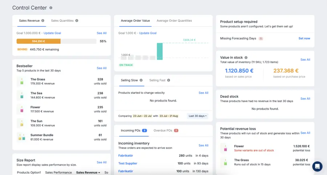Viewport: 327px width, 175px height.
Task: Click the Flower bestseller product image
Action: (x=22, y=109)
